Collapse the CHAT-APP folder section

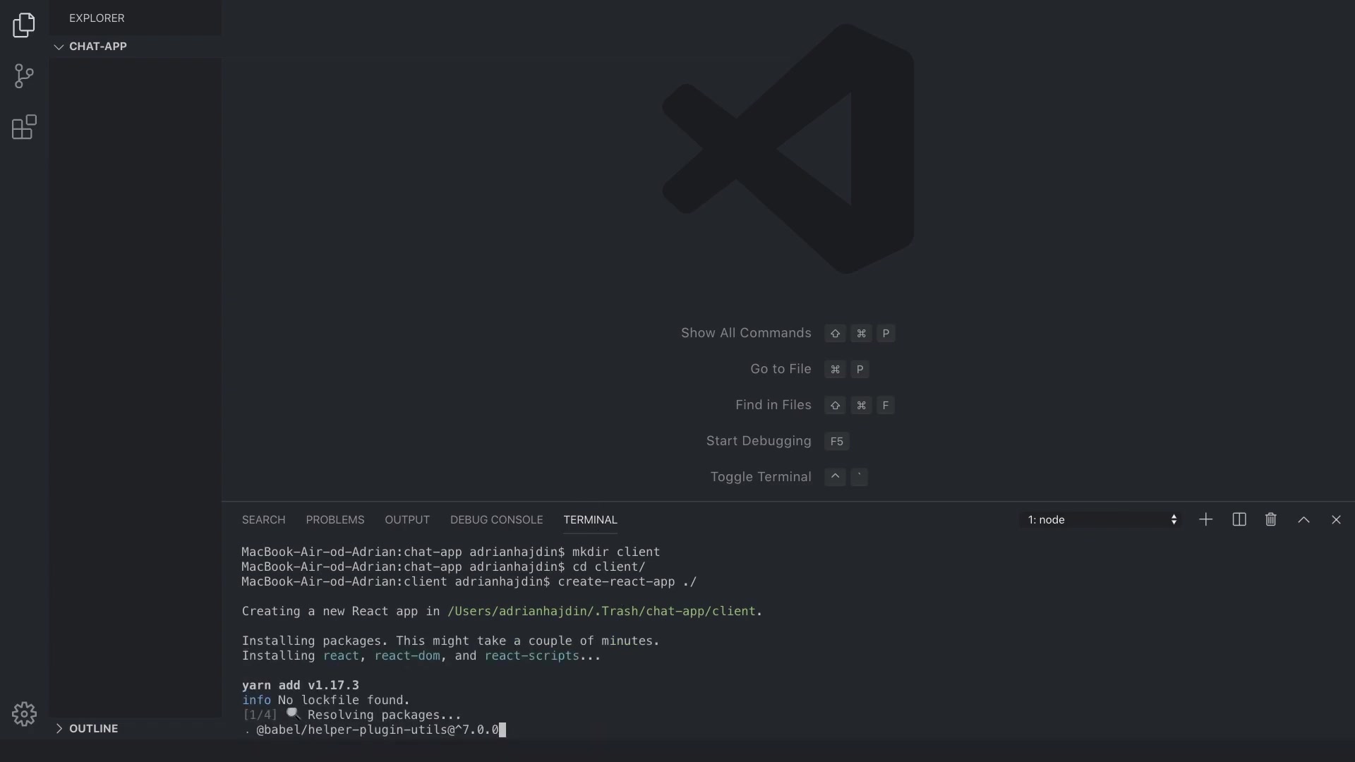pos(135,47)
